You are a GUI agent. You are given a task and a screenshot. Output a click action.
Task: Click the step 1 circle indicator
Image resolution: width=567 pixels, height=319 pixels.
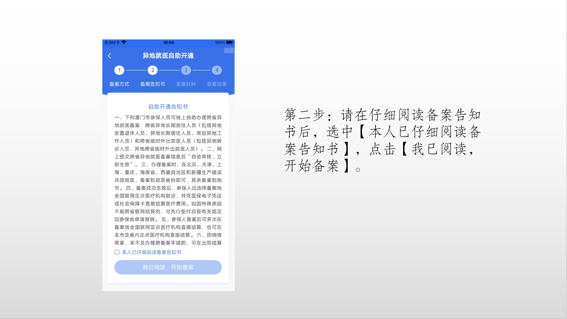point(119,70)
